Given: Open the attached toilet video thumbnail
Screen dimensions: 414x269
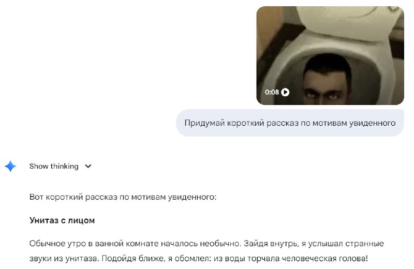Looking at the screenshot, I should click(330, 55).
